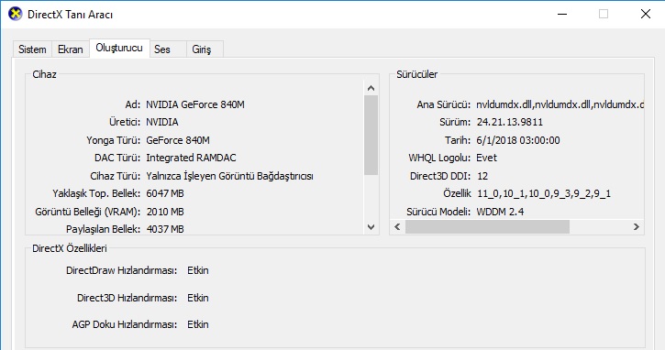The image size is (665, 350).
Task: Click the driver version 24.21.13.9811
Action: pos(510,122)
